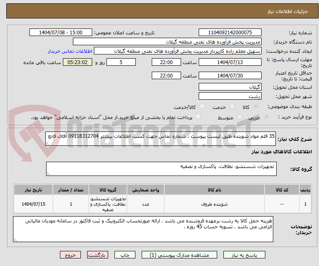Select the کالا radio button

256,106
